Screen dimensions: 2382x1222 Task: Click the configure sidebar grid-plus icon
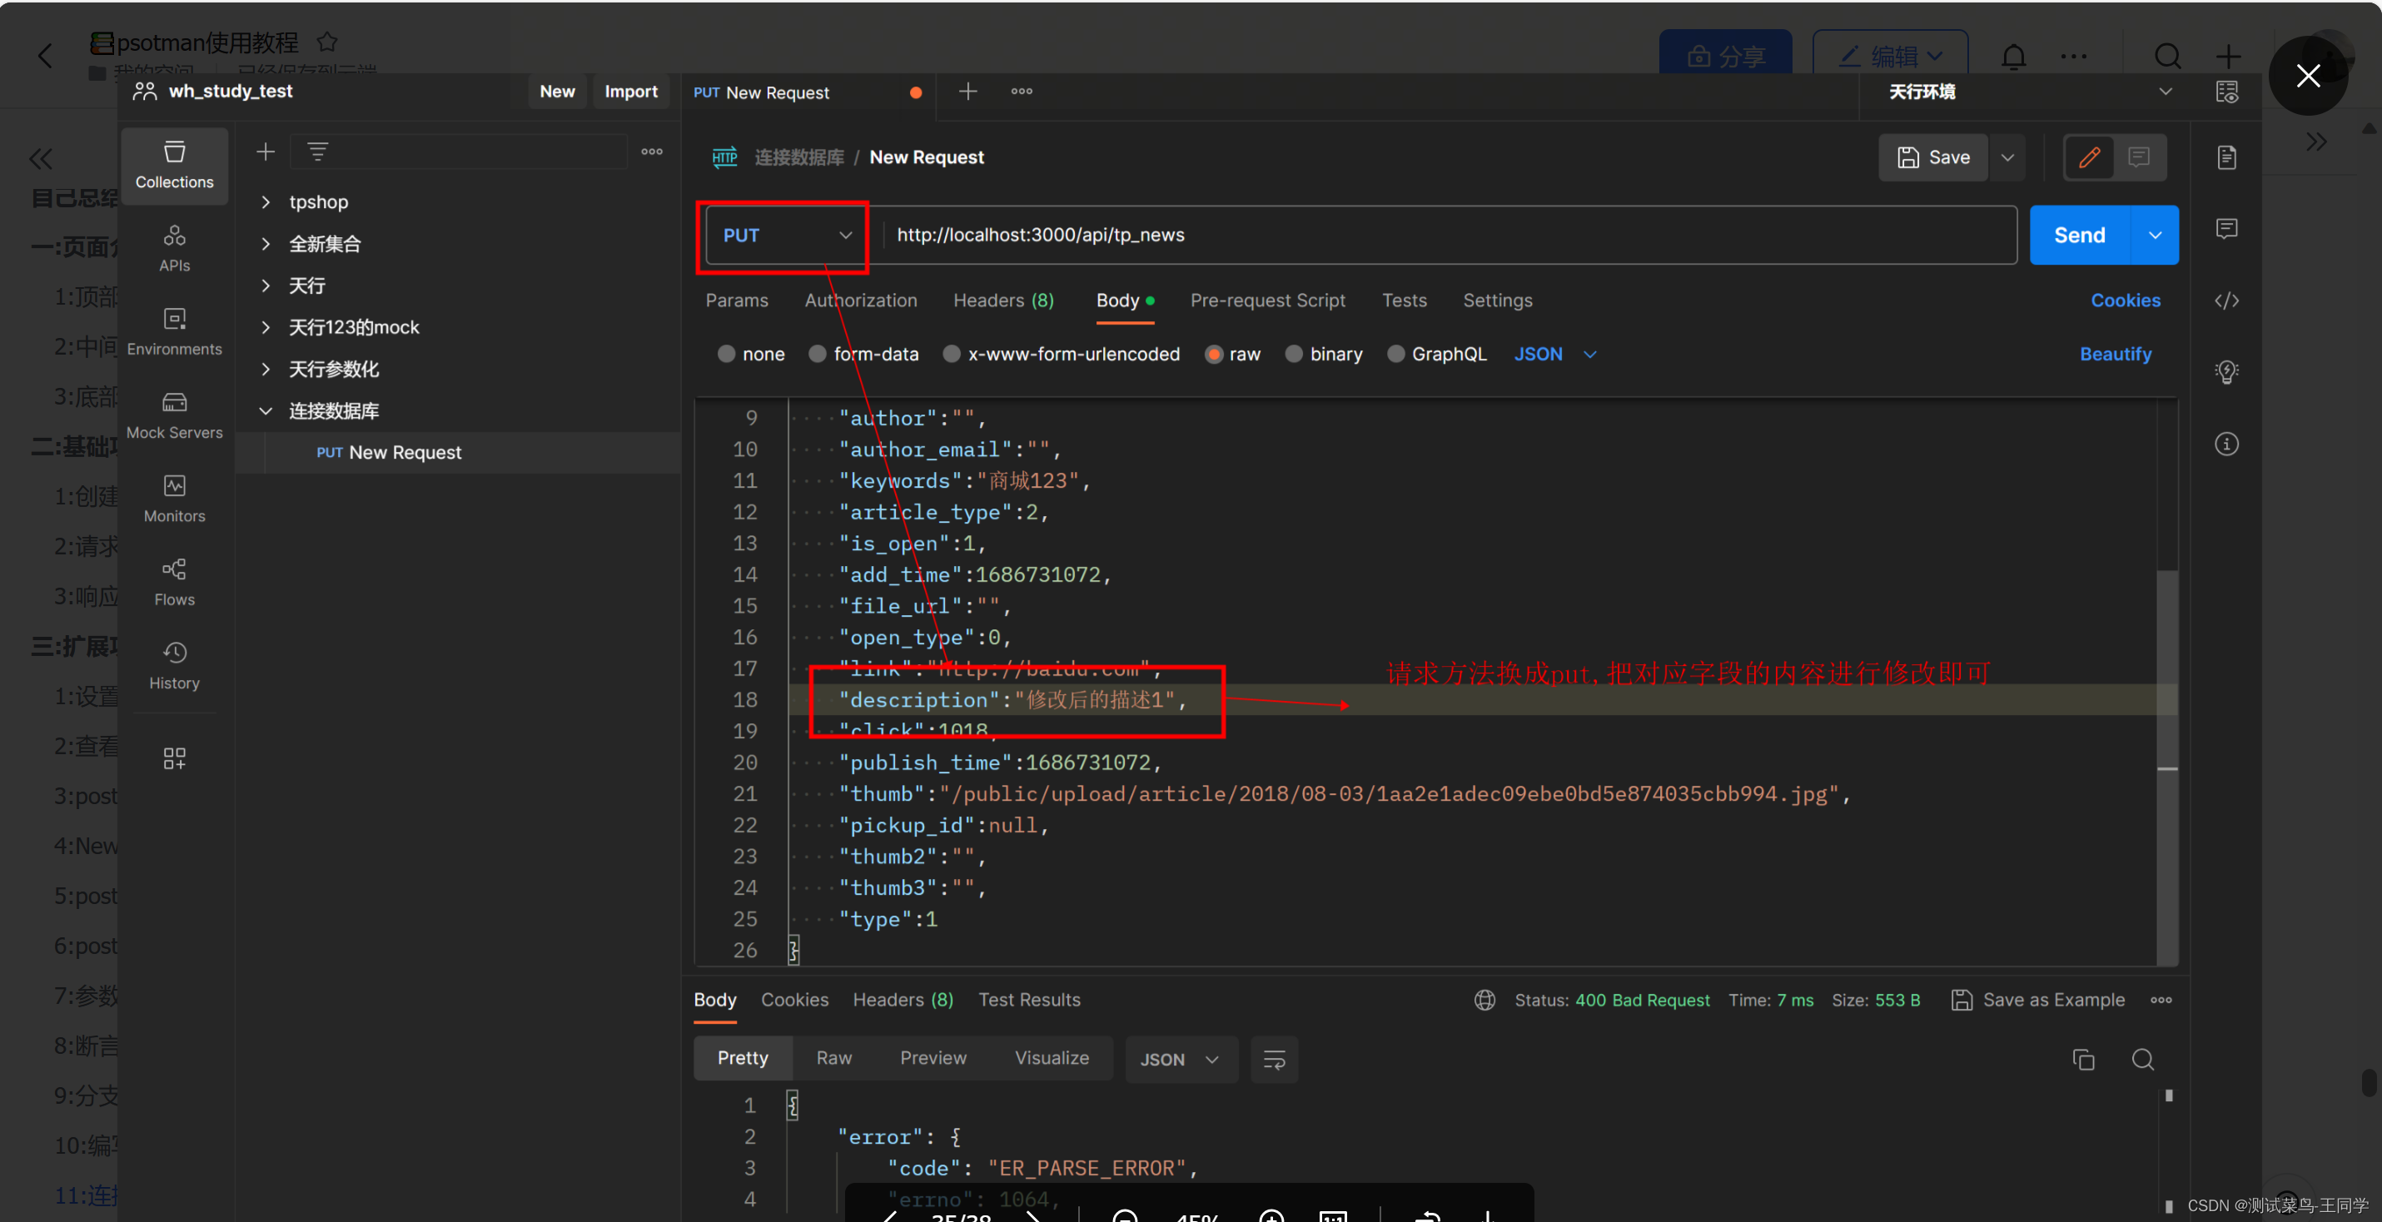(174, 758)
